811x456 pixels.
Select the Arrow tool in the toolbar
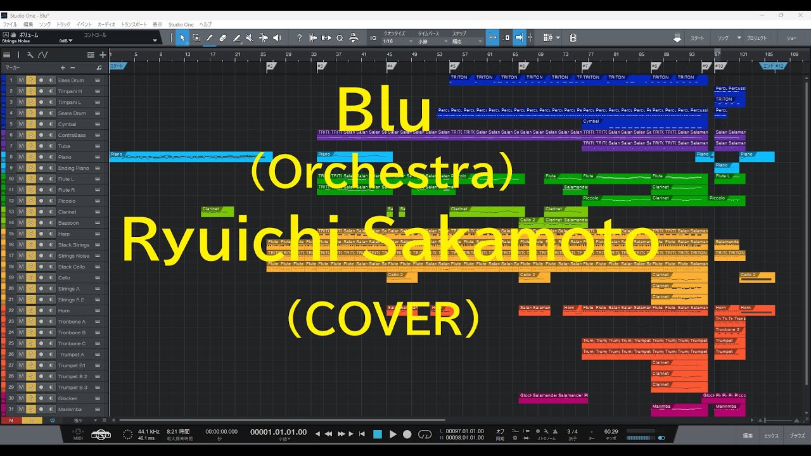[182, 38]
